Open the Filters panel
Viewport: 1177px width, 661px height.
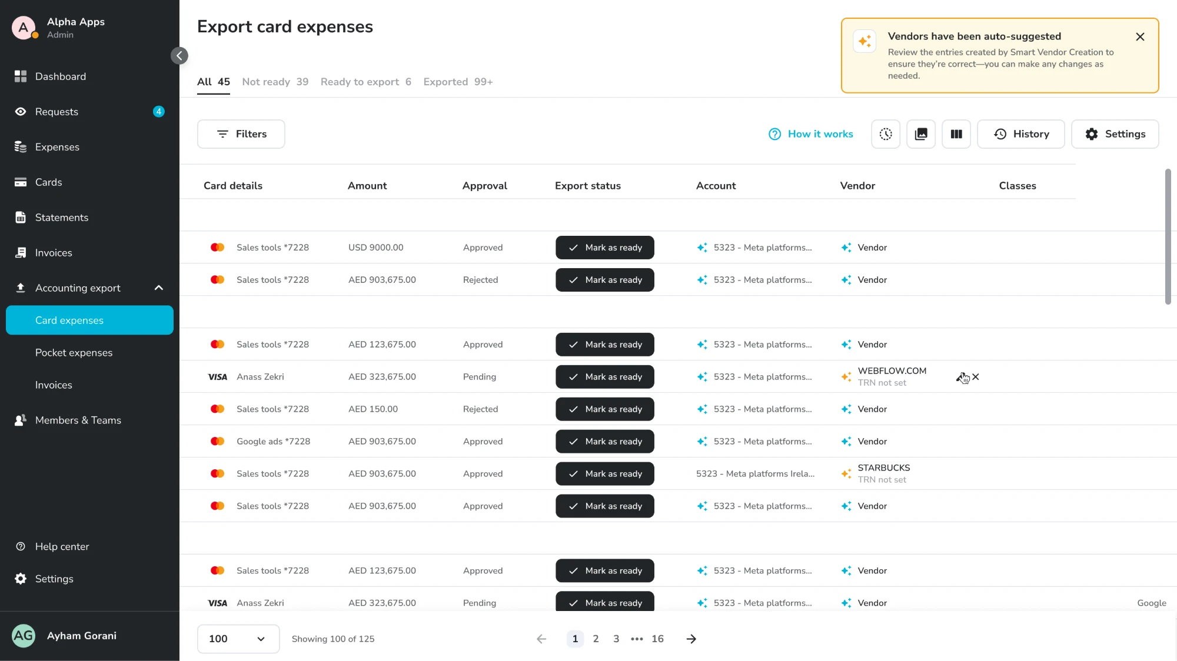click(241, 134)
